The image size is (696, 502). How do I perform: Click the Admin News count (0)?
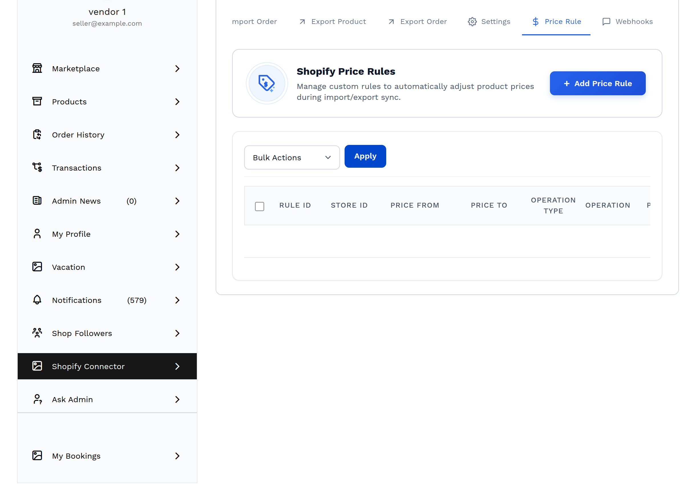coord(132,201)
